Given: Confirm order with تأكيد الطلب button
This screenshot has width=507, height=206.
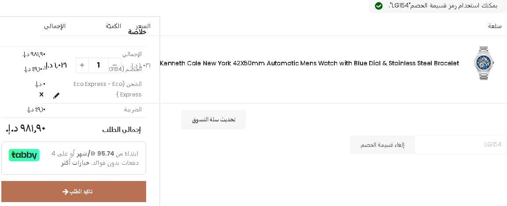Looking at the screenshot, I should [73, 192].
